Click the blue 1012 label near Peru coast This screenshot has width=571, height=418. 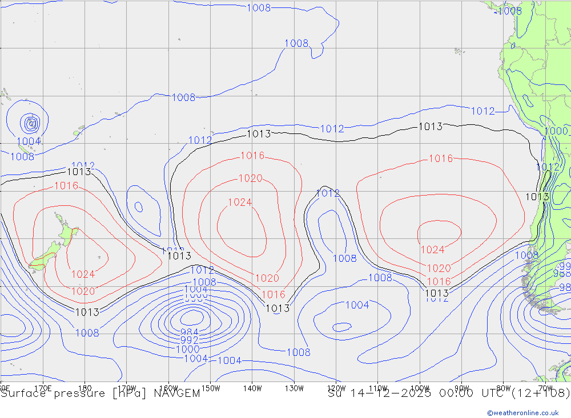[483, 111]
